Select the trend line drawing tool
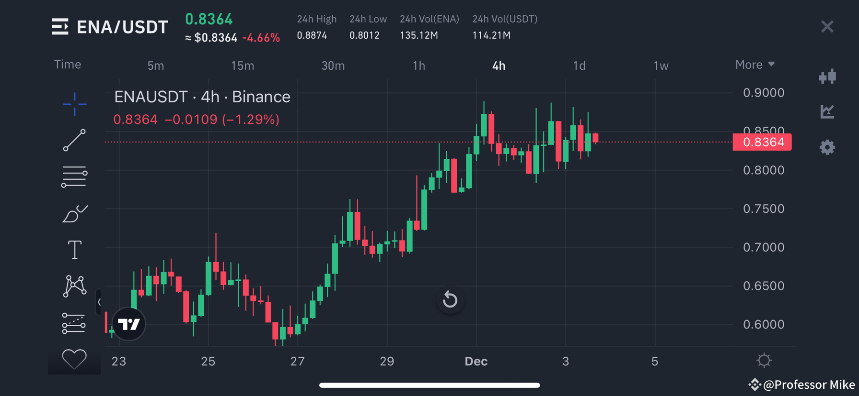859x396 pixels. pos(75,140)
